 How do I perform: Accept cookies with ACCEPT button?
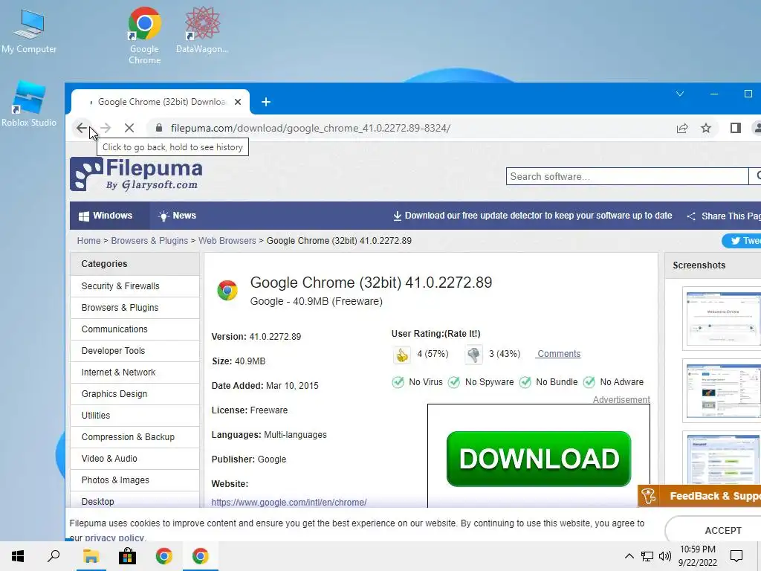(x=723, y=530)
